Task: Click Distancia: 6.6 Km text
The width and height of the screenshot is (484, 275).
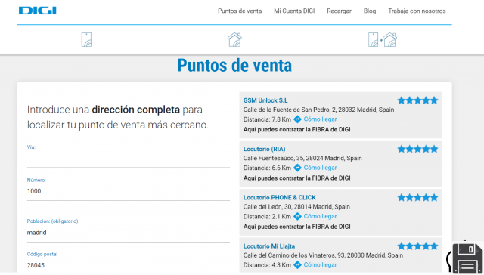Action: coord(267,168)
